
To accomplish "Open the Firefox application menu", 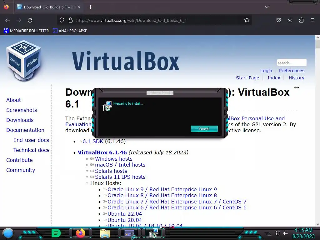I will point(312,20).
